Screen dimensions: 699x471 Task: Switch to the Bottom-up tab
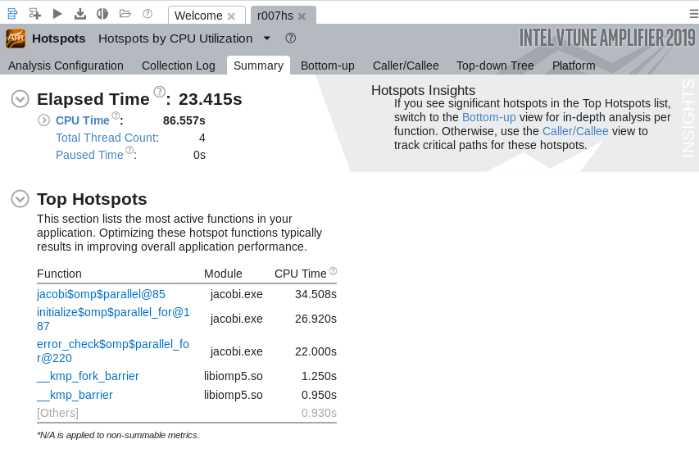click(328, 66)
